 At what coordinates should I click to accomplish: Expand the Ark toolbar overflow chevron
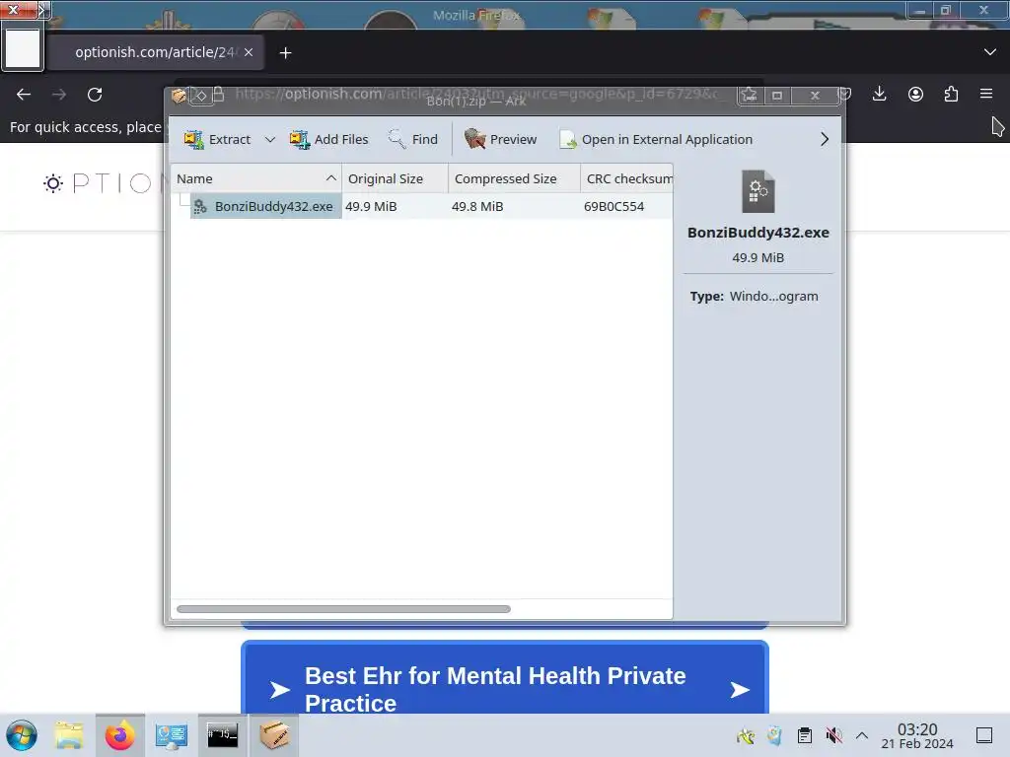[x=825, y=139]
